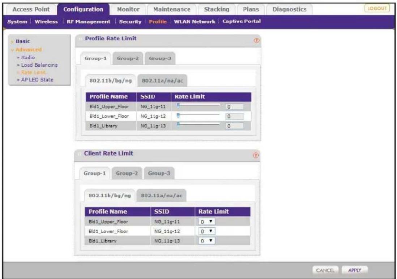
Task: Click the CANCEL button
Action: coord(325,270)
